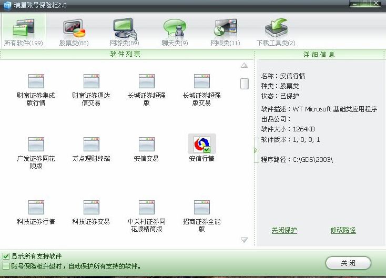Click the 种类：股票类 detail line

pyautogui.click(x=280, y=86)
